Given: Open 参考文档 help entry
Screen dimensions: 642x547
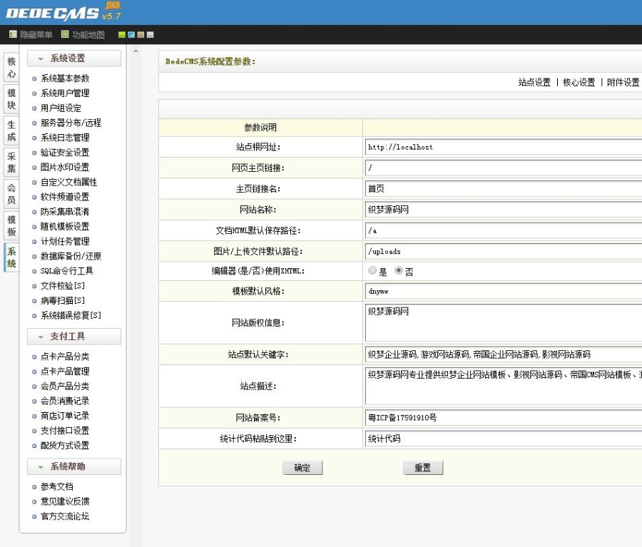Looking at the screenshot, I should tap(56, 486).
